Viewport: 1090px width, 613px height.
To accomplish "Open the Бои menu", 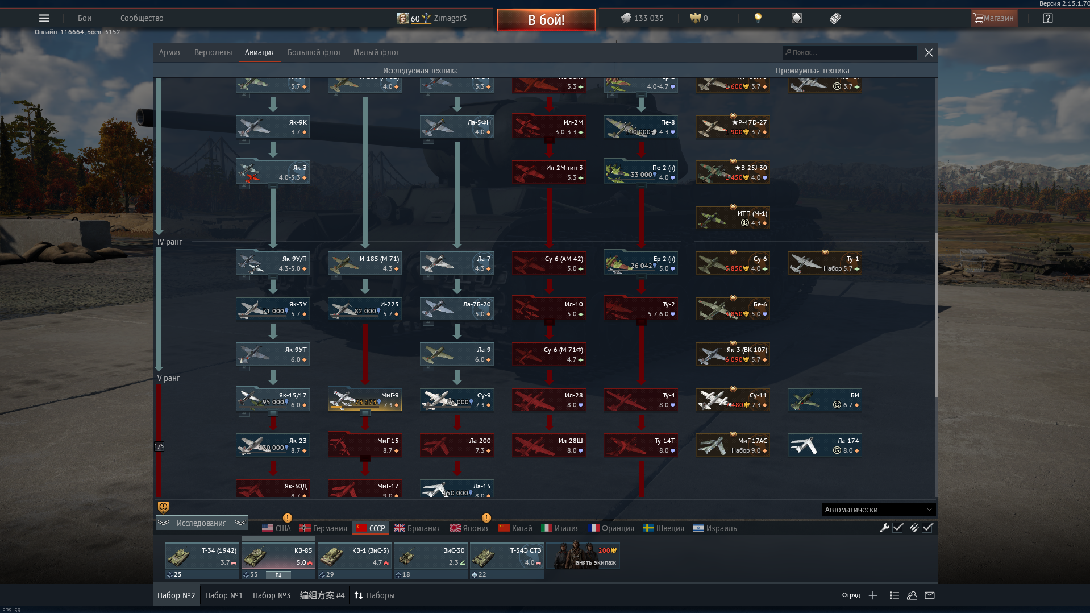I will pyautogui.click(x=85, y=18).
